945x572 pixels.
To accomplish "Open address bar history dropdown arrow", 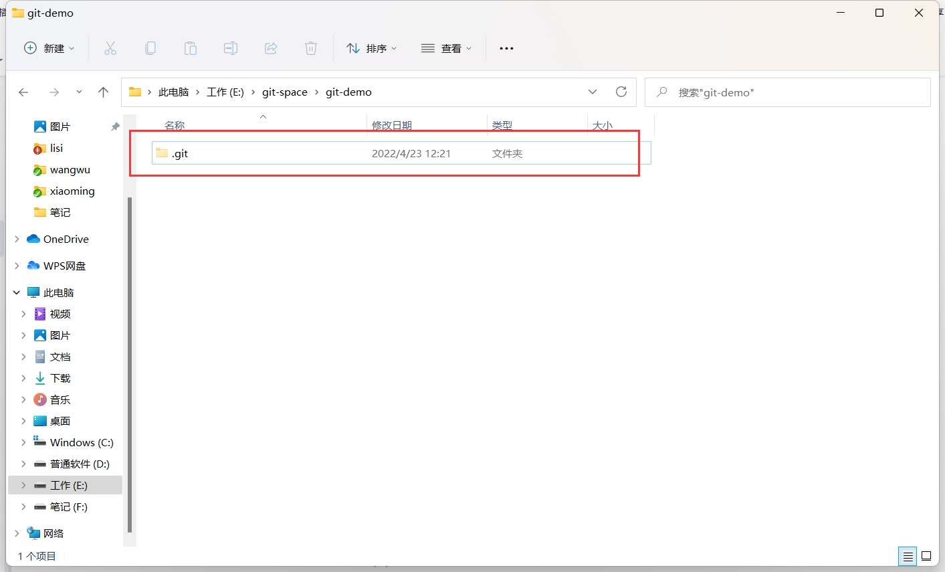I will [593, 92].
